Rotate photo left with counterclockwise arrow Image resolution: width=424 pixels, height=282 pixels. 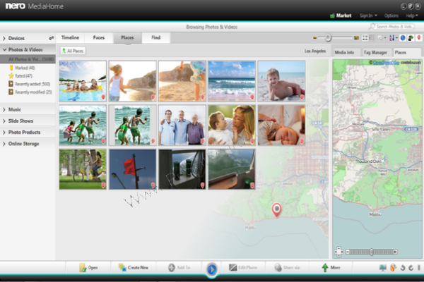click(x=403, y=268)
